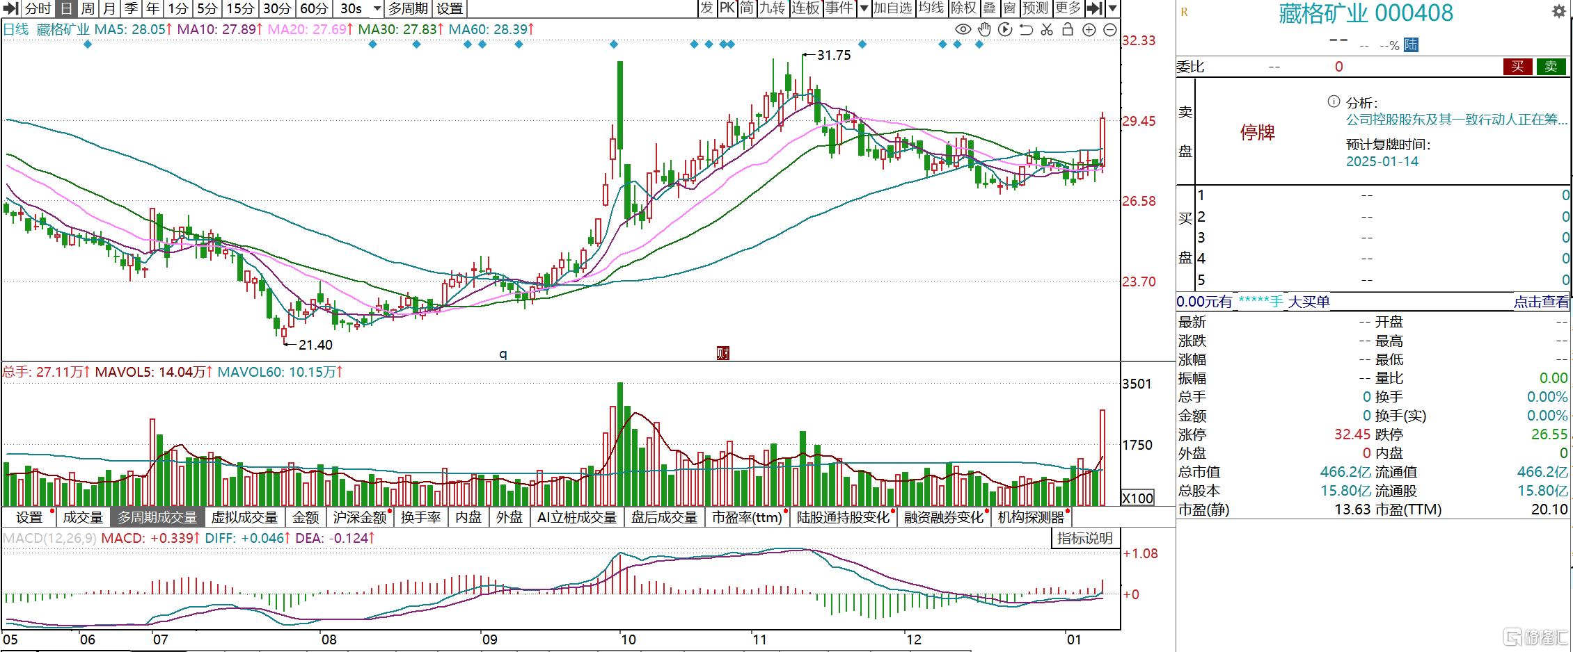The height and width of the screenshot is (652, 1573).
Task: Select the hand pan tool
Action: tap(984, 29)
